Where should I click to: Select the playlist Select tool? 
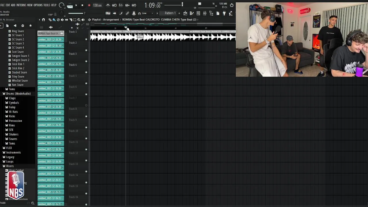[75, 20]
